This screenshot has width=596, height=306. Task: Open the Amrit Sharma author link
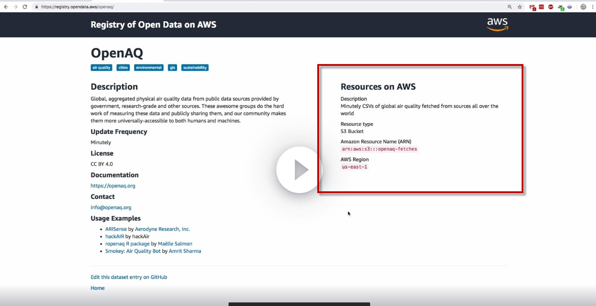pyautogui.click(x=185, y=251)
